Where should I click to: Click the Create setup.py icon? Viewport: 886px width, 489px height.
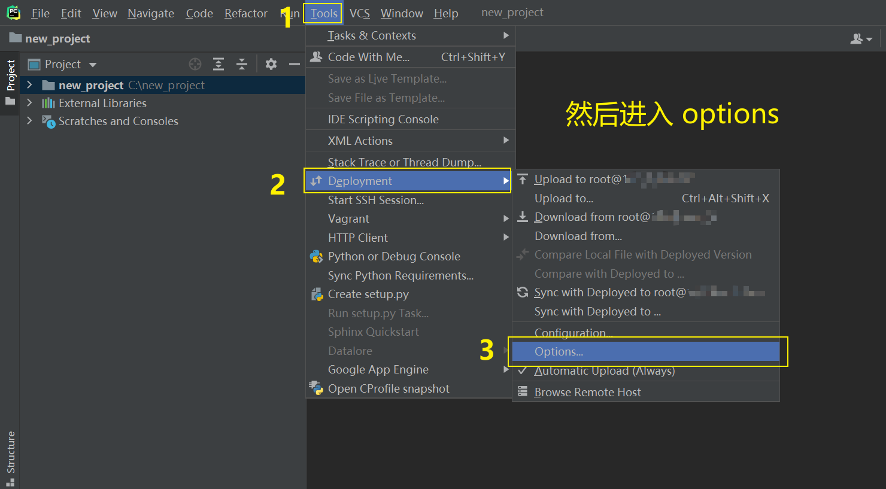pyautogui.click(x=317, y=294)
